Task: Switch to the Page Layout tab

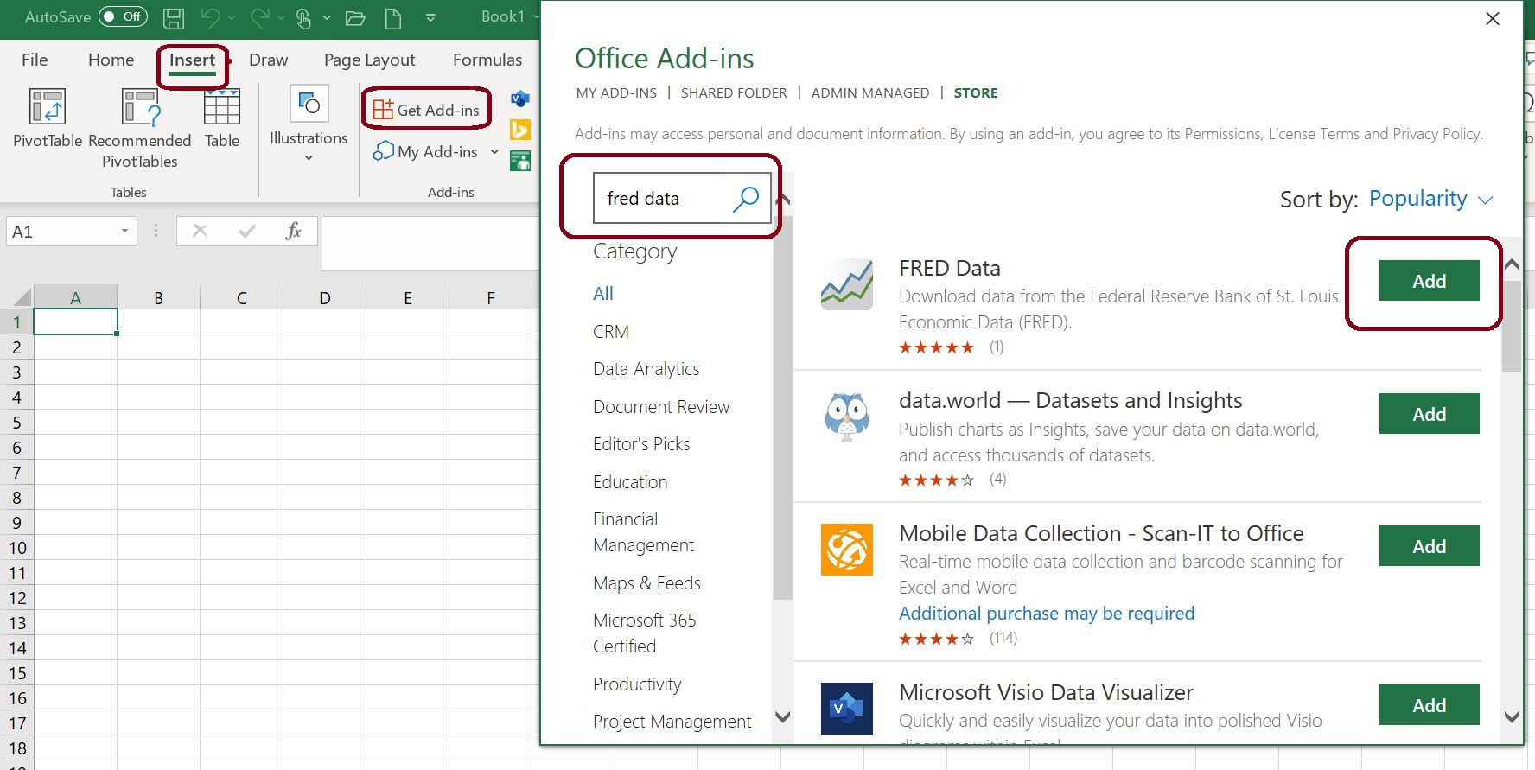Action: (370, 60)
